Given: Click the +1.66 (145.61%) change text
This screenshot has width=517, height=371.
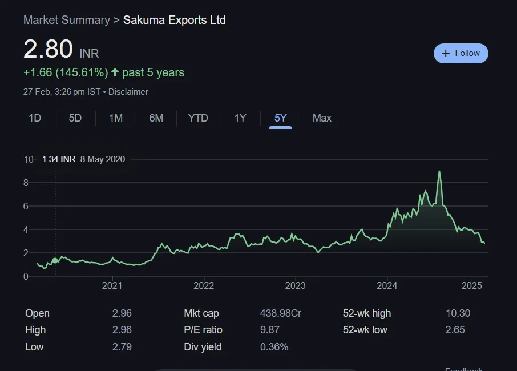Looking at the screenshot, I should pos(66,72).
